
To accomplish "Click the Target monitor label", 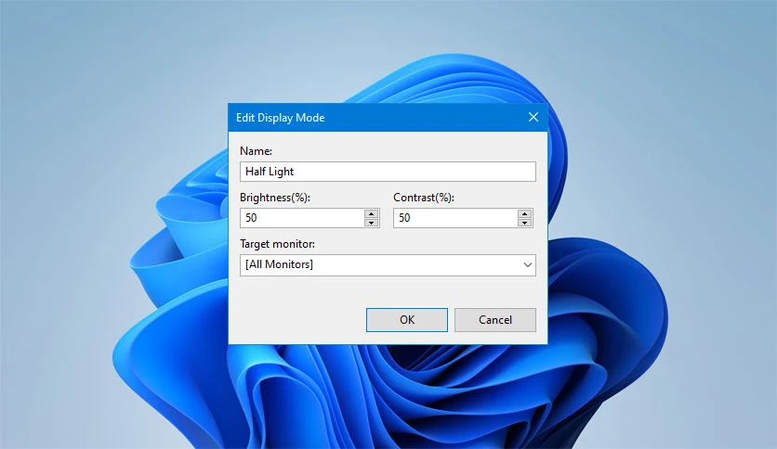I will (277, 244).
